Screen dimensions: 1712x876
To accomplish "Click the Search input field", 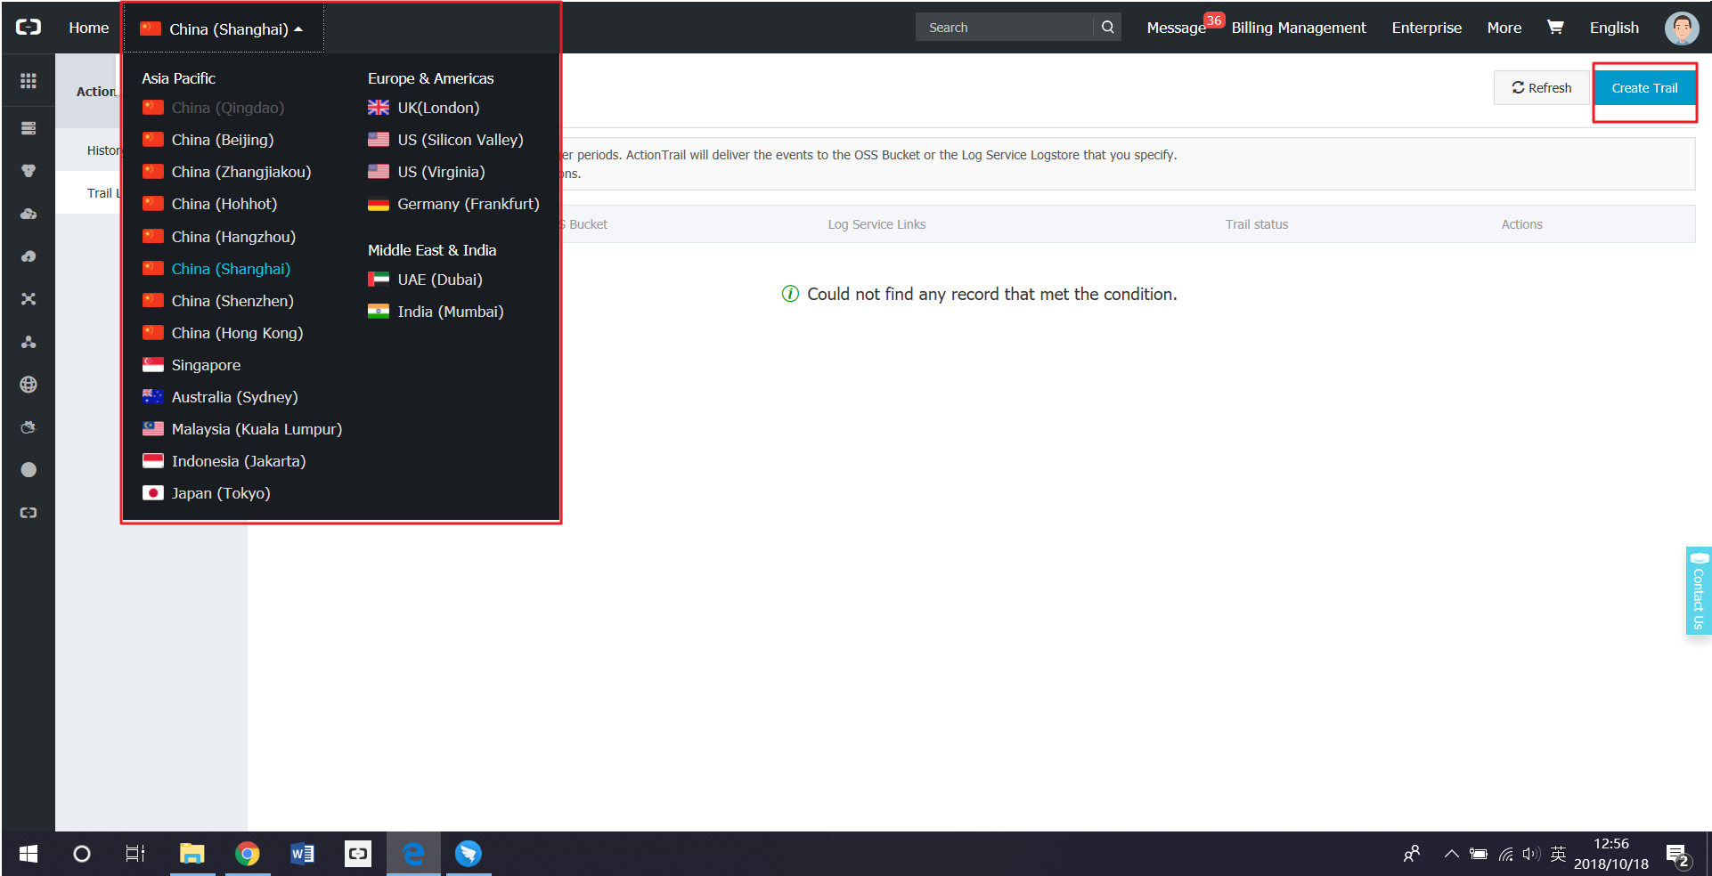I will tap(1005, 28).
